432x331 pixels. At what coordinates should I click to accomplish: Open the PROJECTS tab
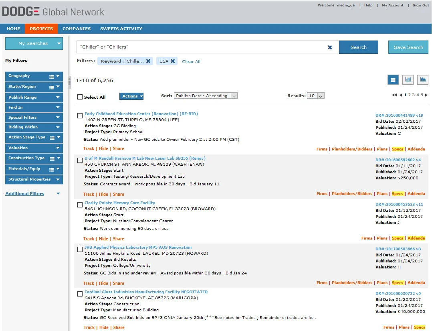(41, 29)
